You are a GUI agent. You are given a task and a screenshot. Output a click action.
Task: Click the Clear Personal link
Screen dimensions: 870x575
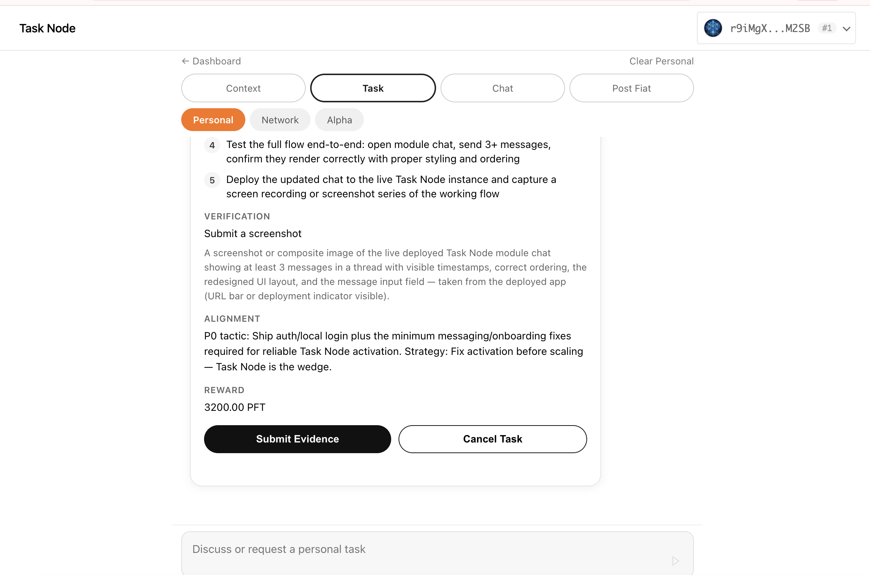click(x=661, y=61)
